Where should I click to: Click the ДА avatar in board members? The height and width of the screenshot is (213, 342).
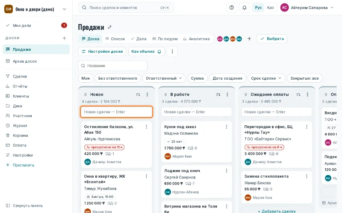pyautogui.click(x=226, y=39)
